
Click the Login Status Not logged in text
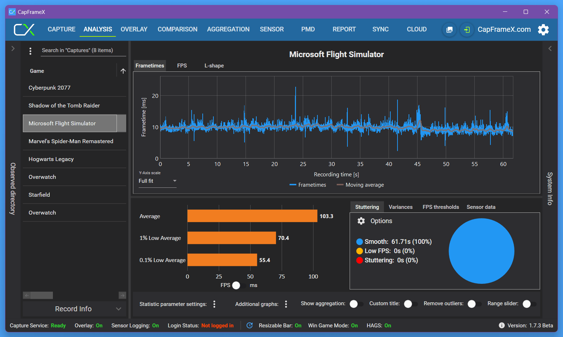(217, 326)
